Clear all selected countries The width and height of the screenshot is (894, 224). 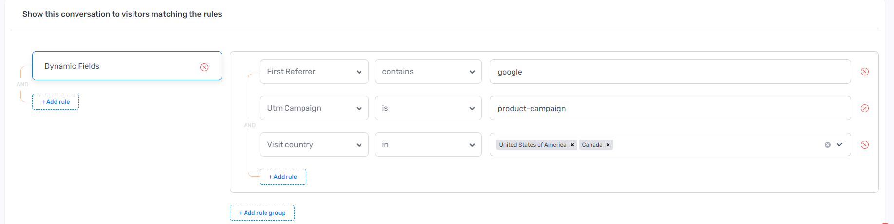click(828, 145)
